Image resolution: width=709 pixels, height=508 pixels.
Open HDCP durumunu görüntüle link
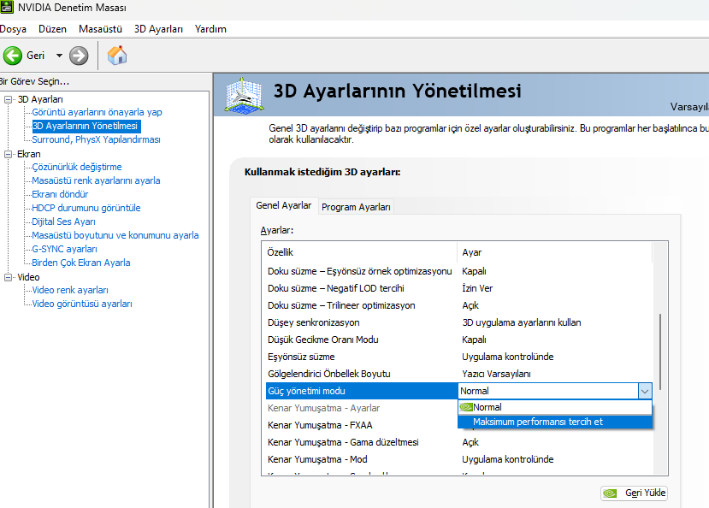[x=86, y=208]
